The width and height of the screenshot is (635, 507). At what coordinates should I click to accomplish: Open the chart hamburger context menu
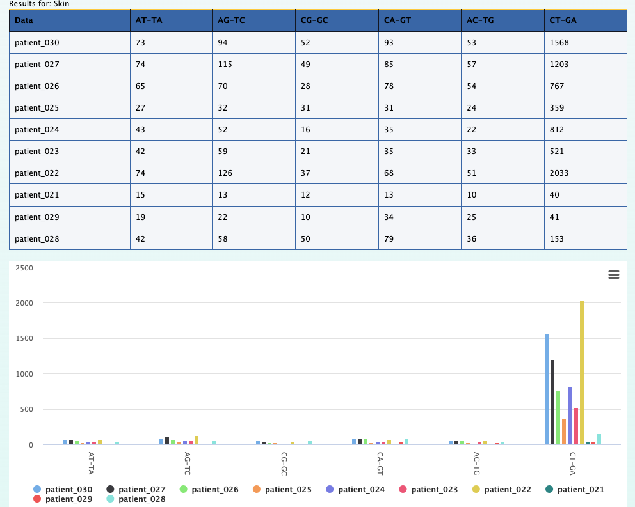pos(613,274)
